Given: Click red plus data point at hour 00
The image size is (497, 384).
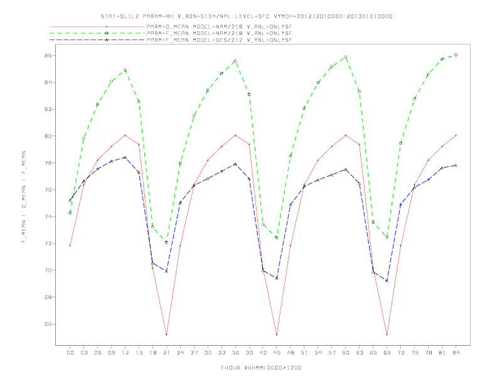Looking at the screenshot, I should click(70, 245).
